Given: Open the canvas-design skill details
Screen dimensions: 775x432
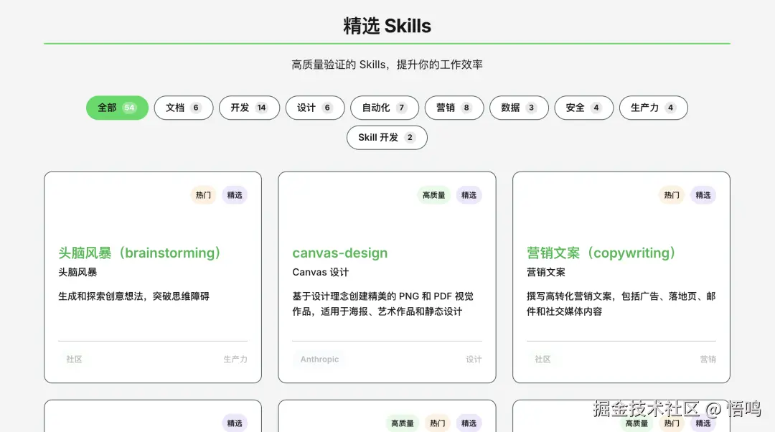Looking at the screenshot, I should tap(340, 253).
